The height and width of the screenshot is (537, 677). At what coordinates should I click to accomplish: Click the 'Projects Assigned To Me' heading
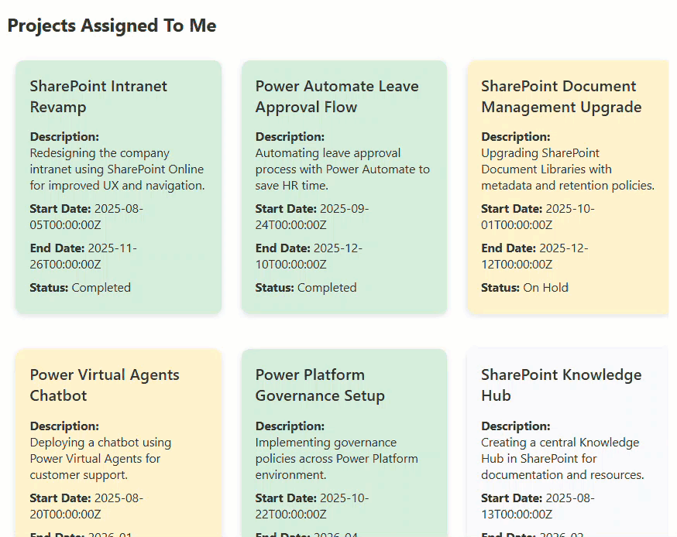(112, 26)
